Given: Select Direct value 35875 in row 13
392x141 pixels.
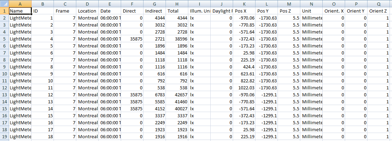Looking at the screenshot, I should click(x=132, y=95).
